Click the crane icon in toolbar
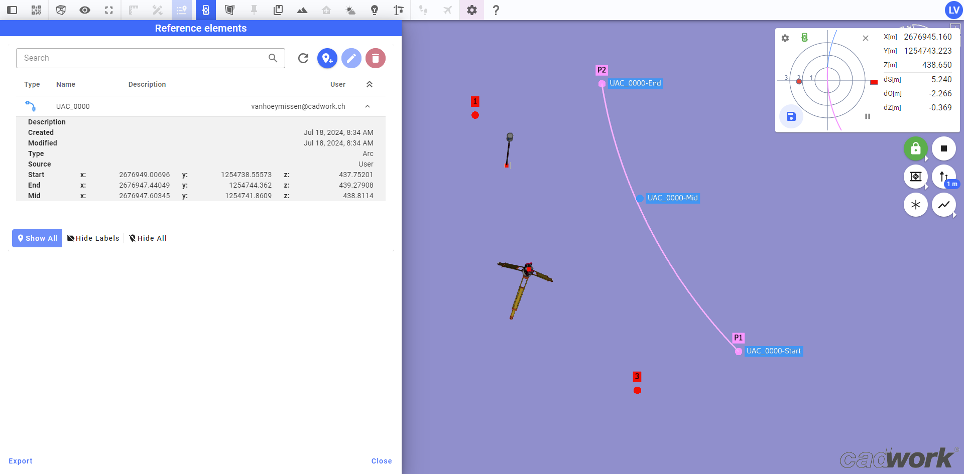The height and width of the screenshot is (474, 964). point(399,10)
